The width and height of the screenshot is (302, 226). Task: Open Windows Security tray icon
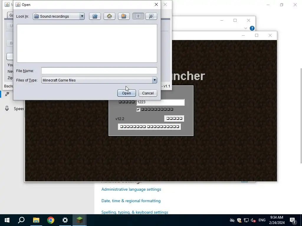239,220
